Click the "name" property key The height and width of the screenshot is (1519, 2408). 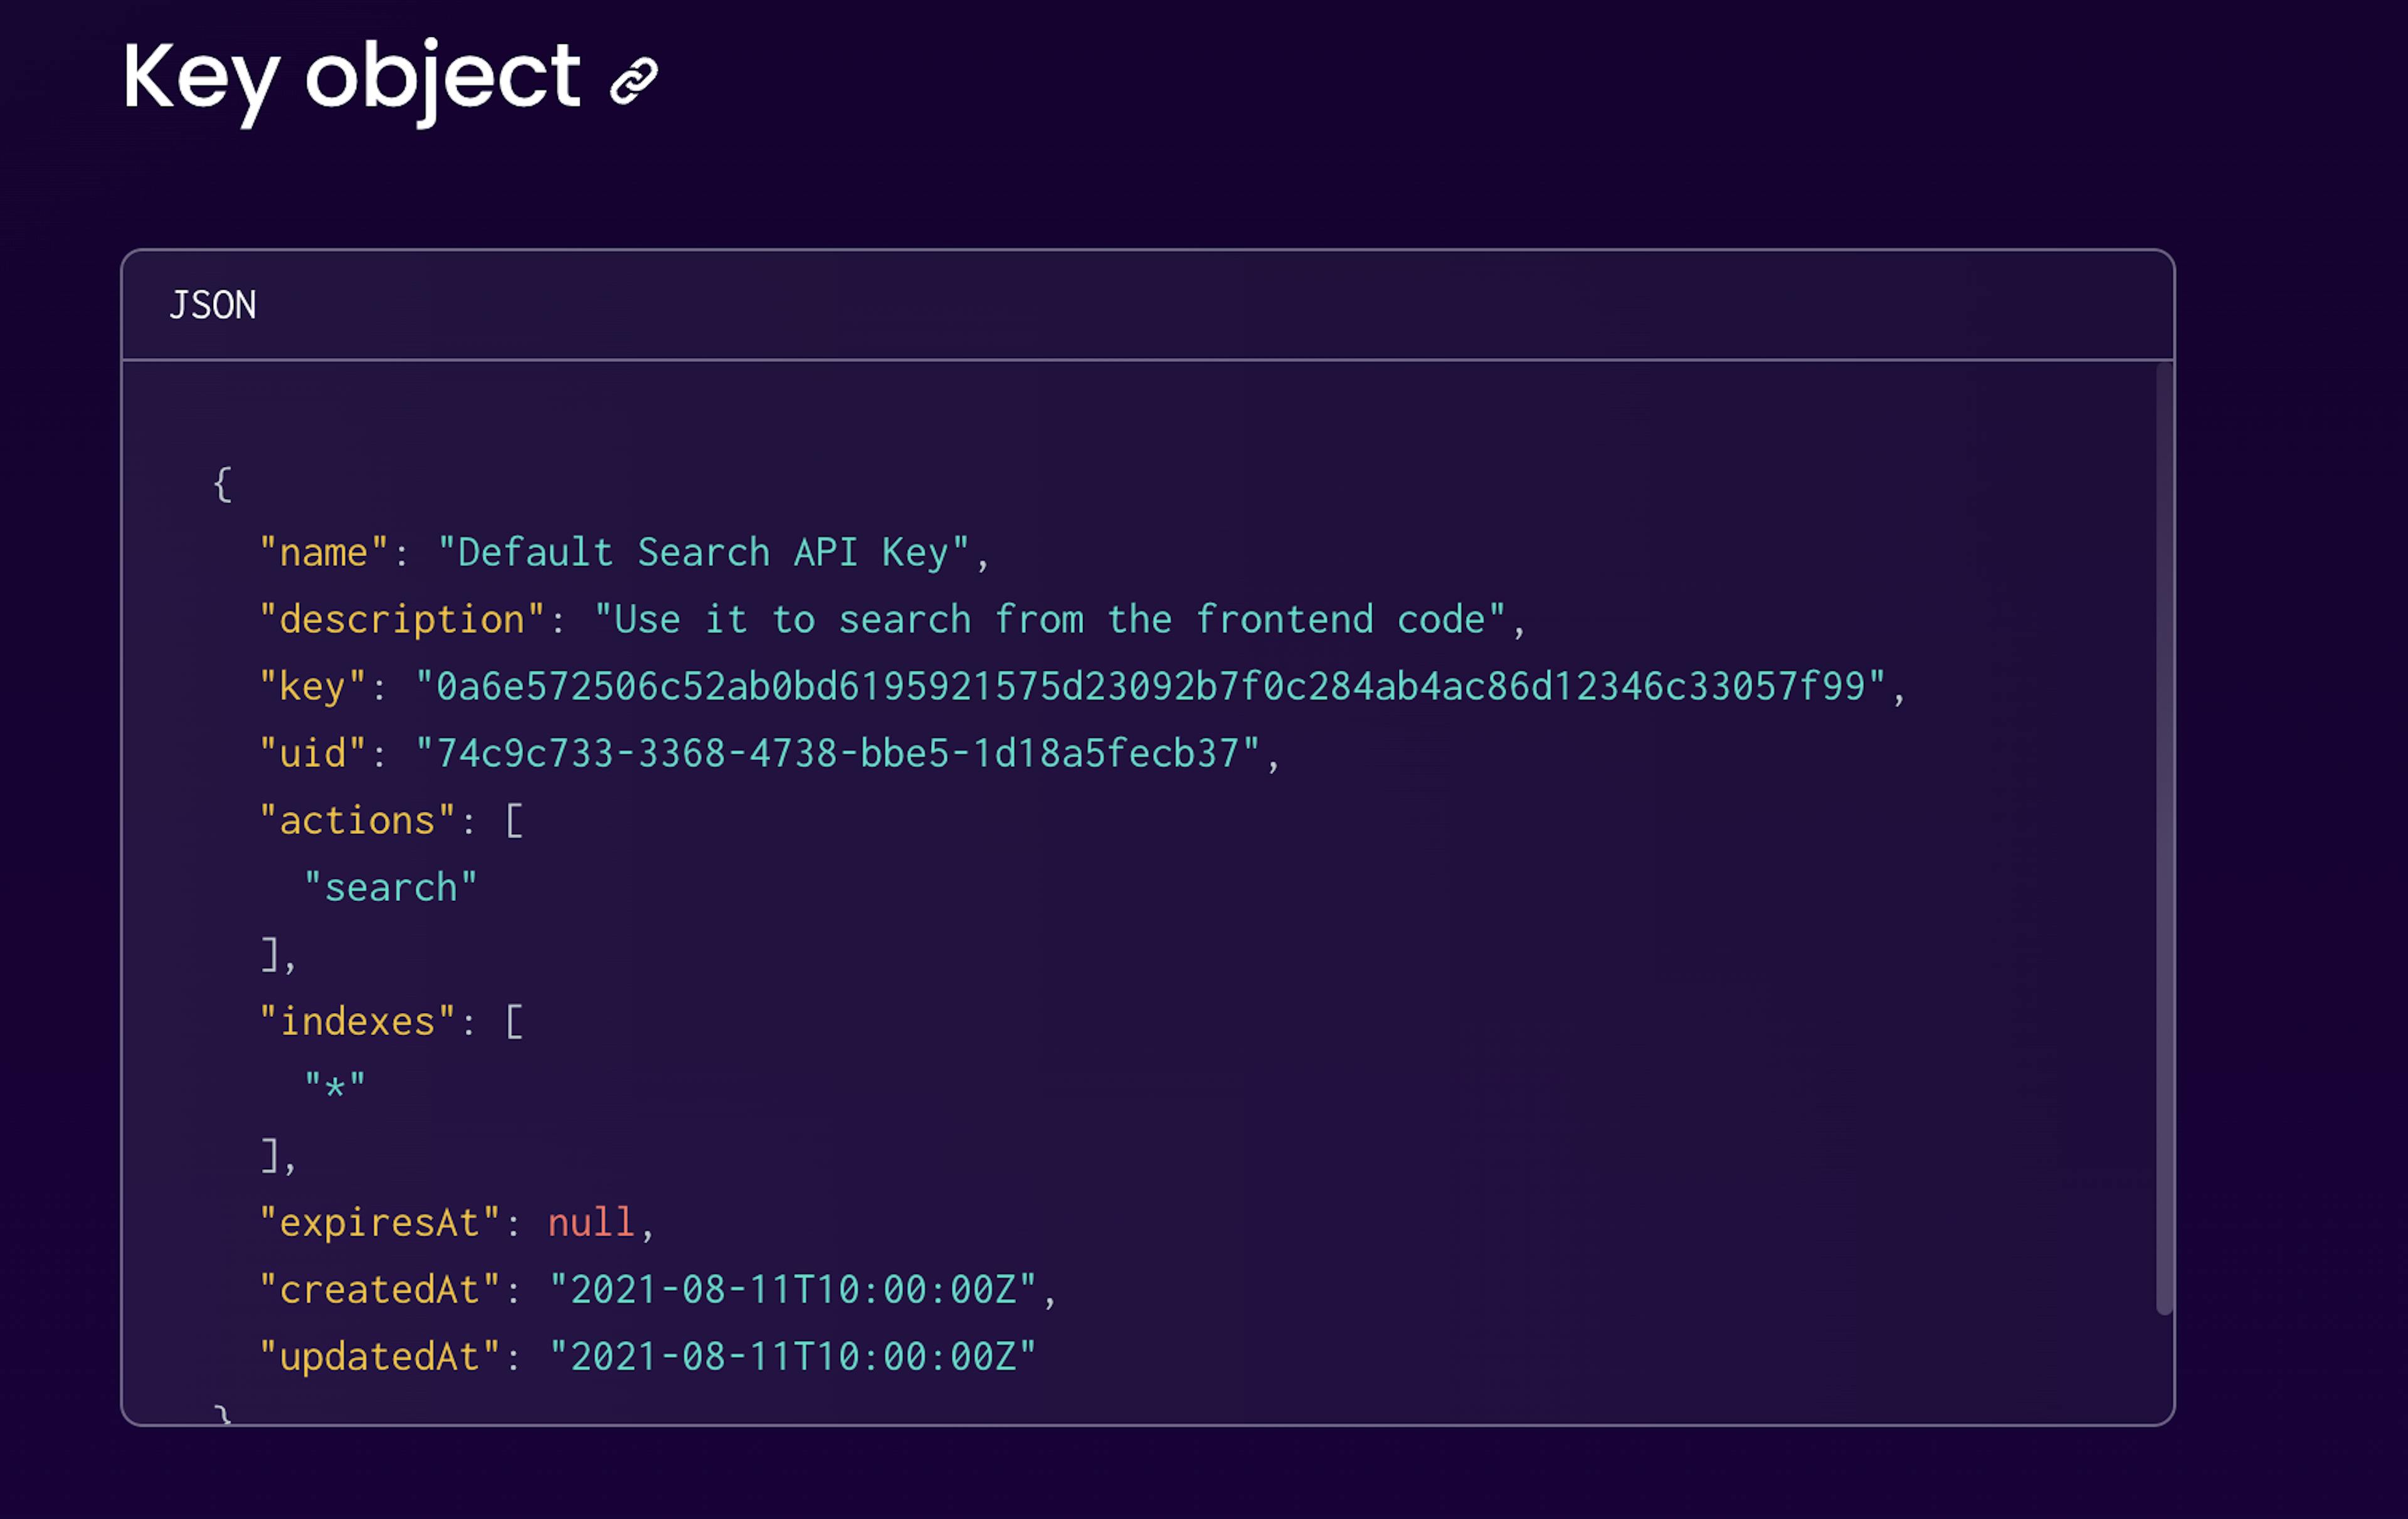323,553
